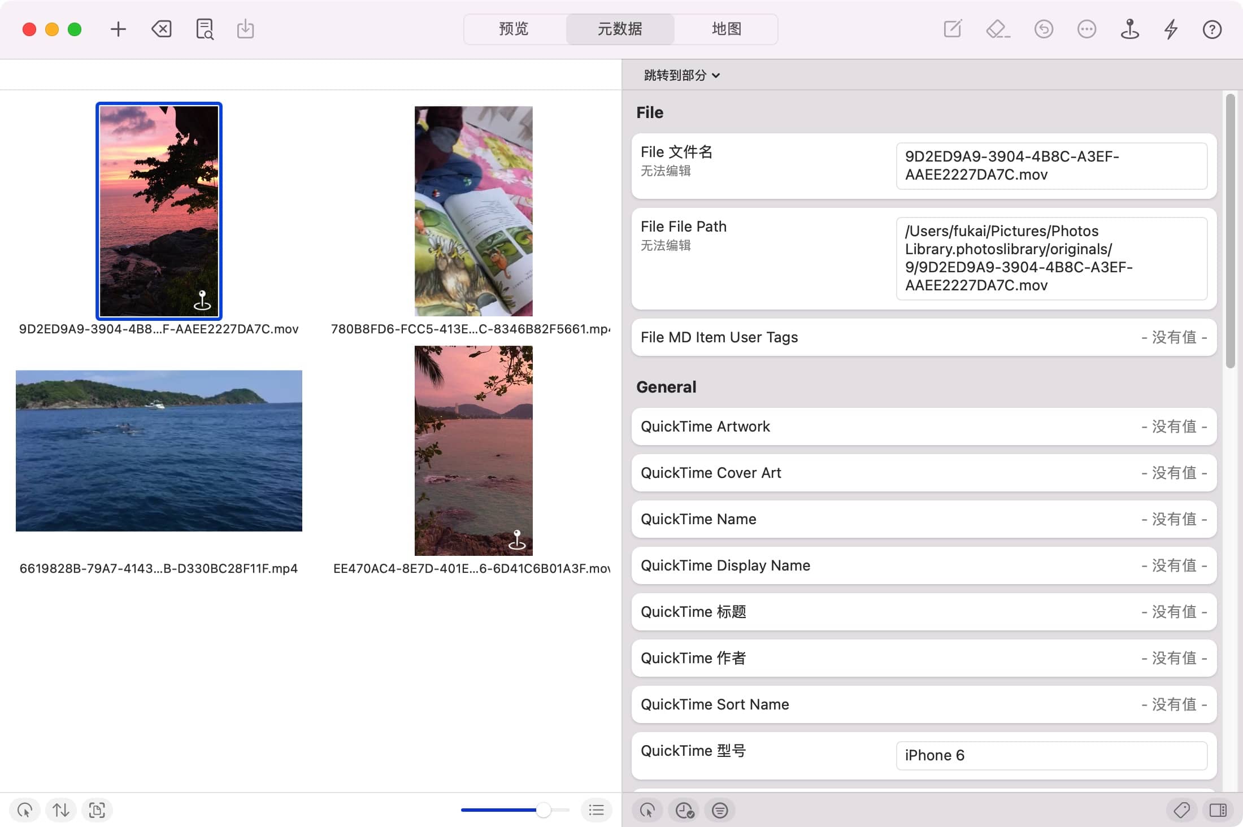The image size is (1243, 827).
Task: Open the 跳转到部分 dropdown
Action: pyautogui.click(x=682, y=75)
